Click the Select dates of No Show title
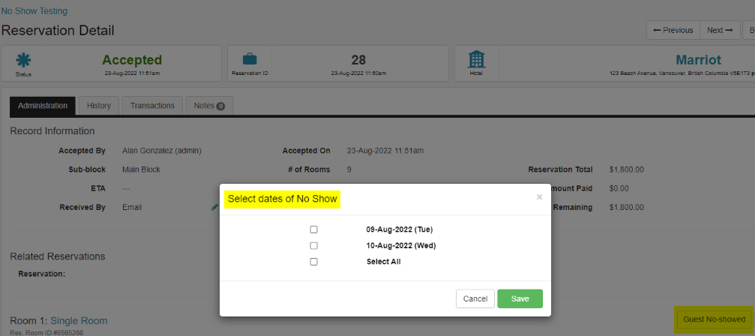The width and height of the screenshot is (755, 336). (283, 199)
